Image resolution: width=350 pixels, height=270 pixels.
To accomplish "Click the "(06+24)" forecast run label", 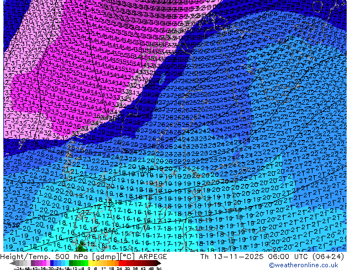I will pos(328,257).
